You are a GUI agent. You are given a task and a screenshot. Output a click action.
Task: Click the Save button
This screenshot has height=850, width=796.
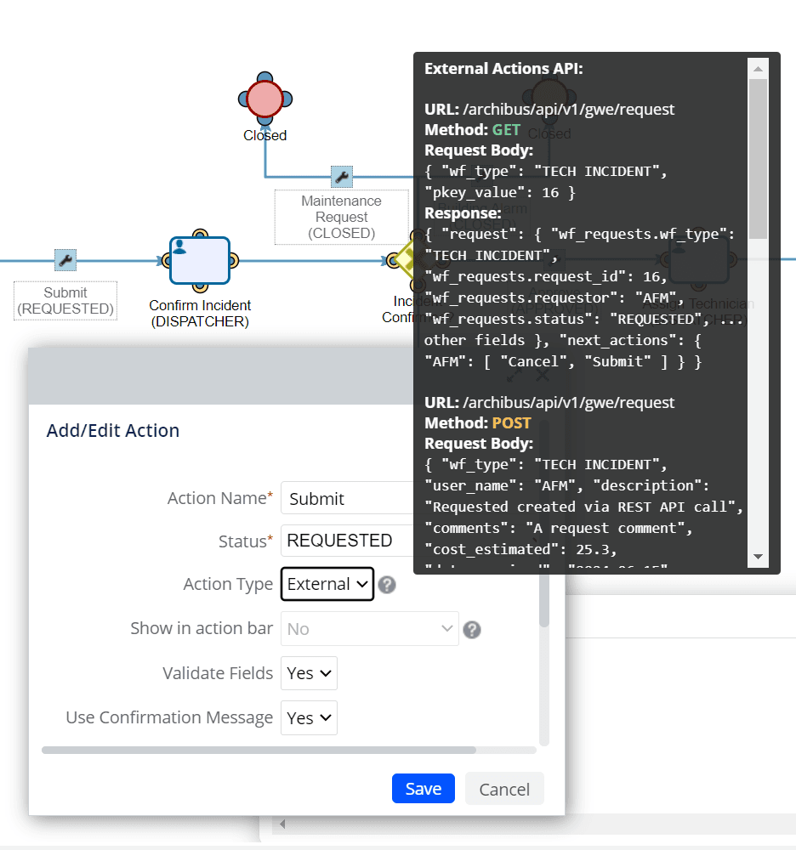pos(423,789)
